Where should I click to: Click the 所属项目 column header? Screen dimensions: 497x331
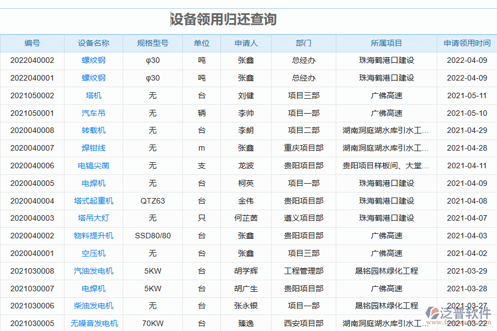tap(387, 43)
